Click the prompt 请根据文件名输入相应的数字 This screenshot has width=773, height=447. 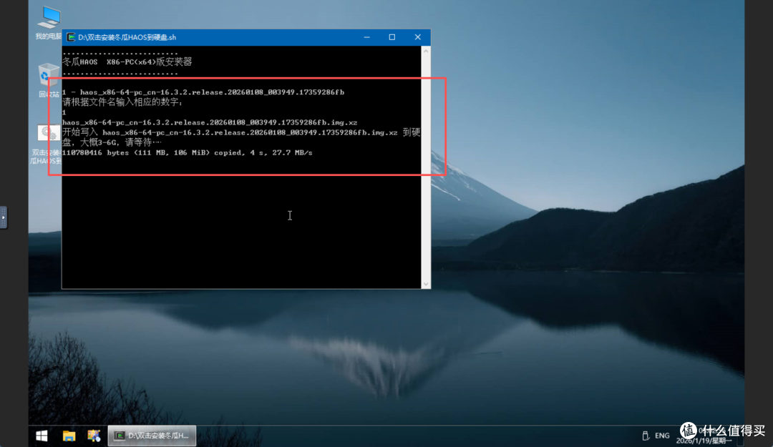123,102
